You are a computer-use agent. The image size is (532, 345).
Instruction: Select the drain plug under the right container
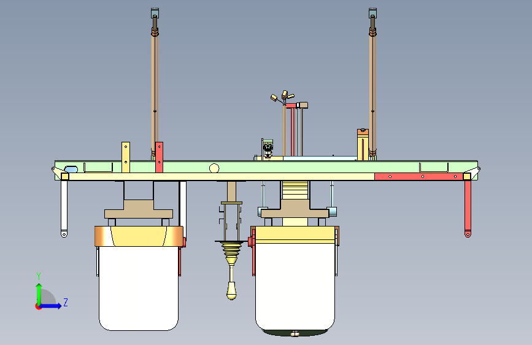coord(295,334)
